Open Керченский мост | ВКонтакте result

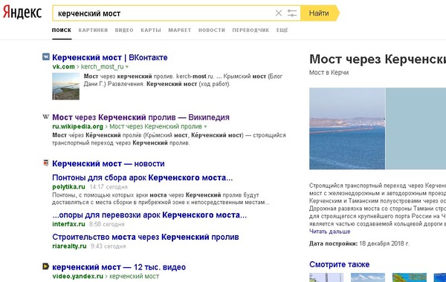tap(110, 57)
